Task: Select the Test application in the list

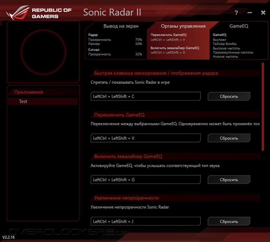Action: click(x=43, y=101)
